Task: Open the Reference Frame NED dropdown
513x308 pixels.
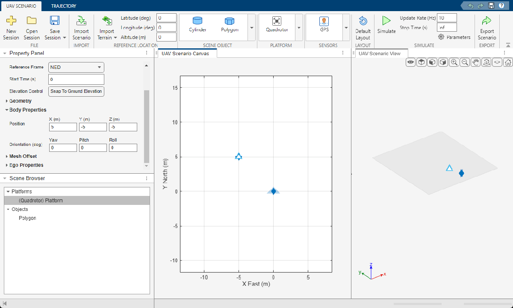Action: tap(76, 67)
